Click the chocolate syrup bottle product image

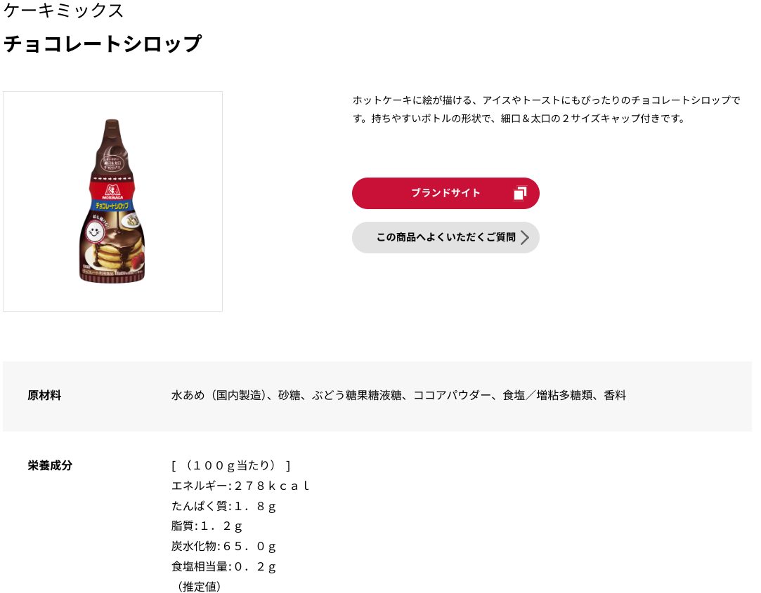pos(112,201)
